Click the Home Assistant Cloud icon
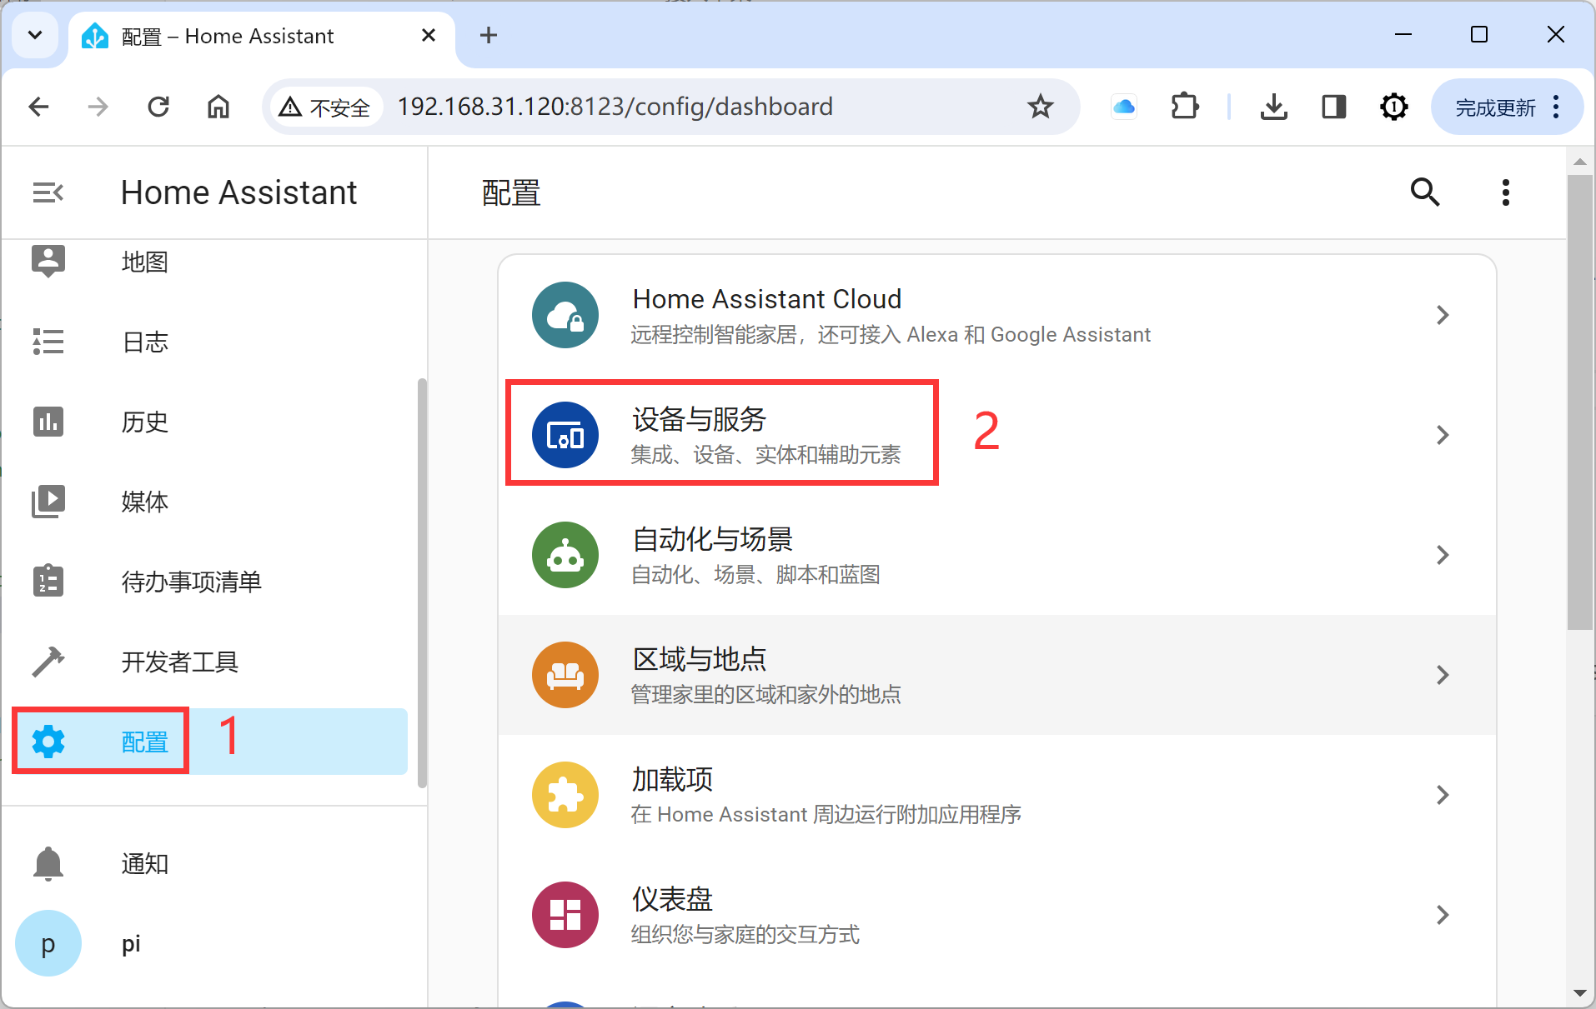1596x1009 pixels. pyautogui.click(x=565, y=315)
